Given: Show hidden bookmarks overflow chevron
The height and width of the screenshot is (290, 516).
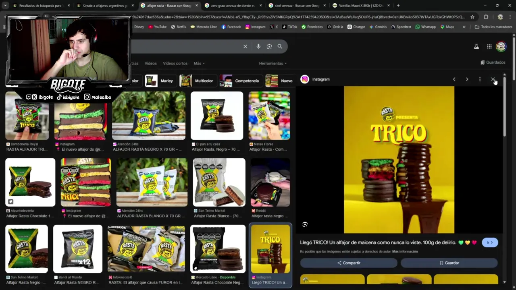Looking at the screenshot, I should point(464,27).
